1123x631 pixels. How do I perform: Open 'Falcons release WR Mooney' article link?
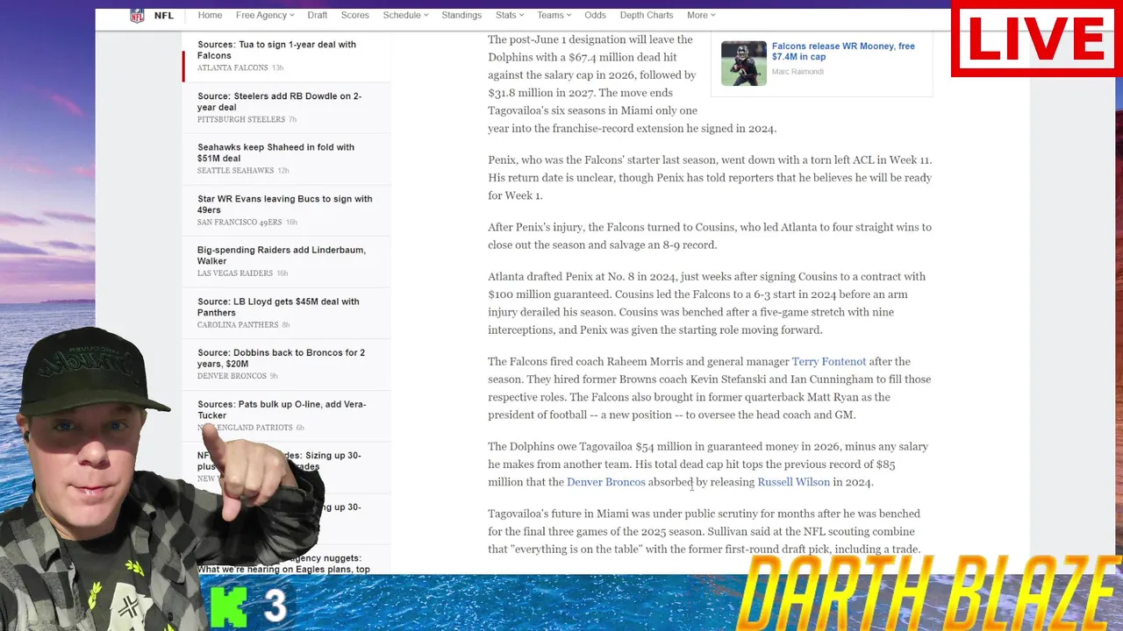coord(843,51)
